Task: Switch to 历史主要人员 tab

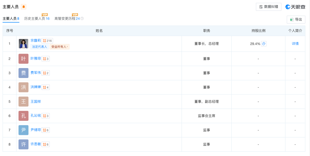Action: pos(37,18)
